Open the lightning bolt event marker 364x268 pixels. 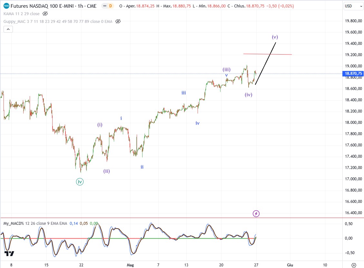(256, 213)
